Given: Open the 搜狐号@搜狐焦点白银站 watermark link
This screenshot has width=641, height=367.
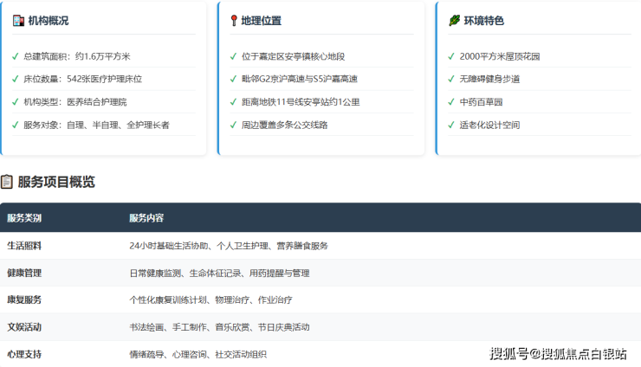Looking at the screenshot, I should coord(558,353).
